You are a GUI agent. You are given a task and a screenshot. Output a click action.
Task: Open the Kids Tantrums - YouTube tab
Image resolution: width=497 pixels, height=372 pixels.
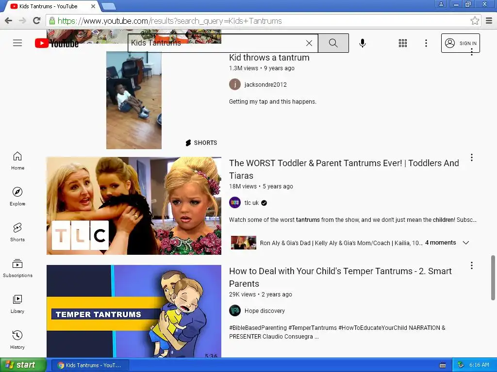tap(48, 6)
